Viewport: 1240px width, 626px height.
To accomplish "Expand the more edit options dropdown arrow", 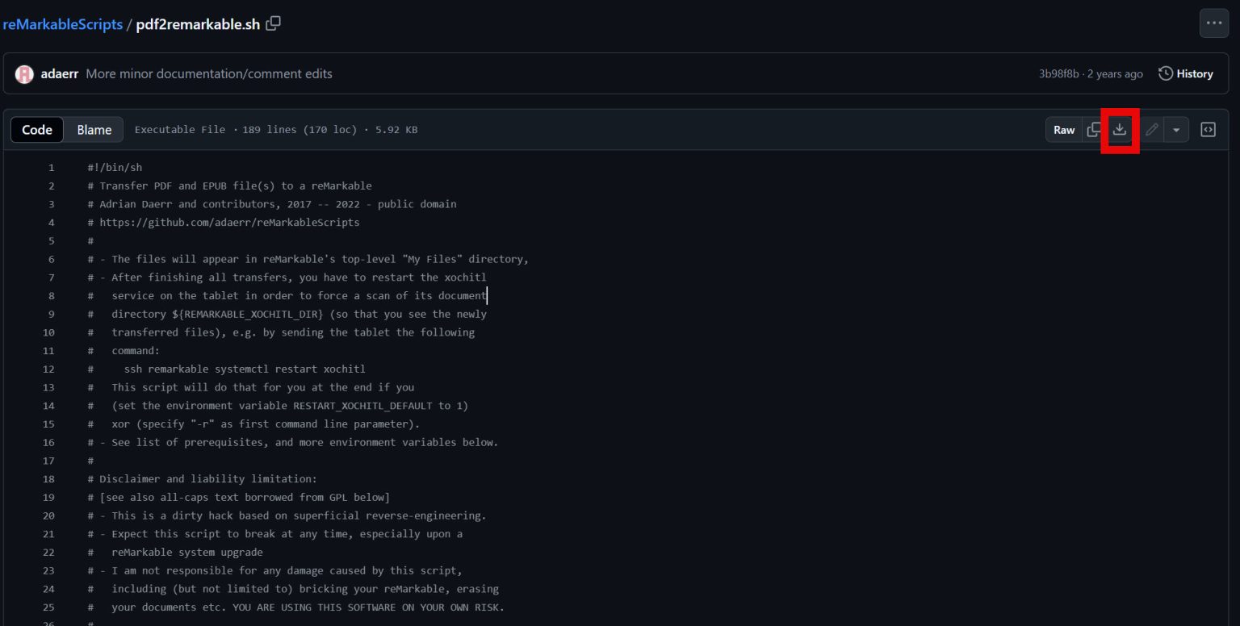I will [1175, 129].
